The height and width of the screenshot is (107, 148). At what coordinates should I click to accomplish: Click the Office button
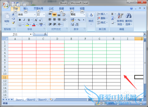tap(6, 5)
